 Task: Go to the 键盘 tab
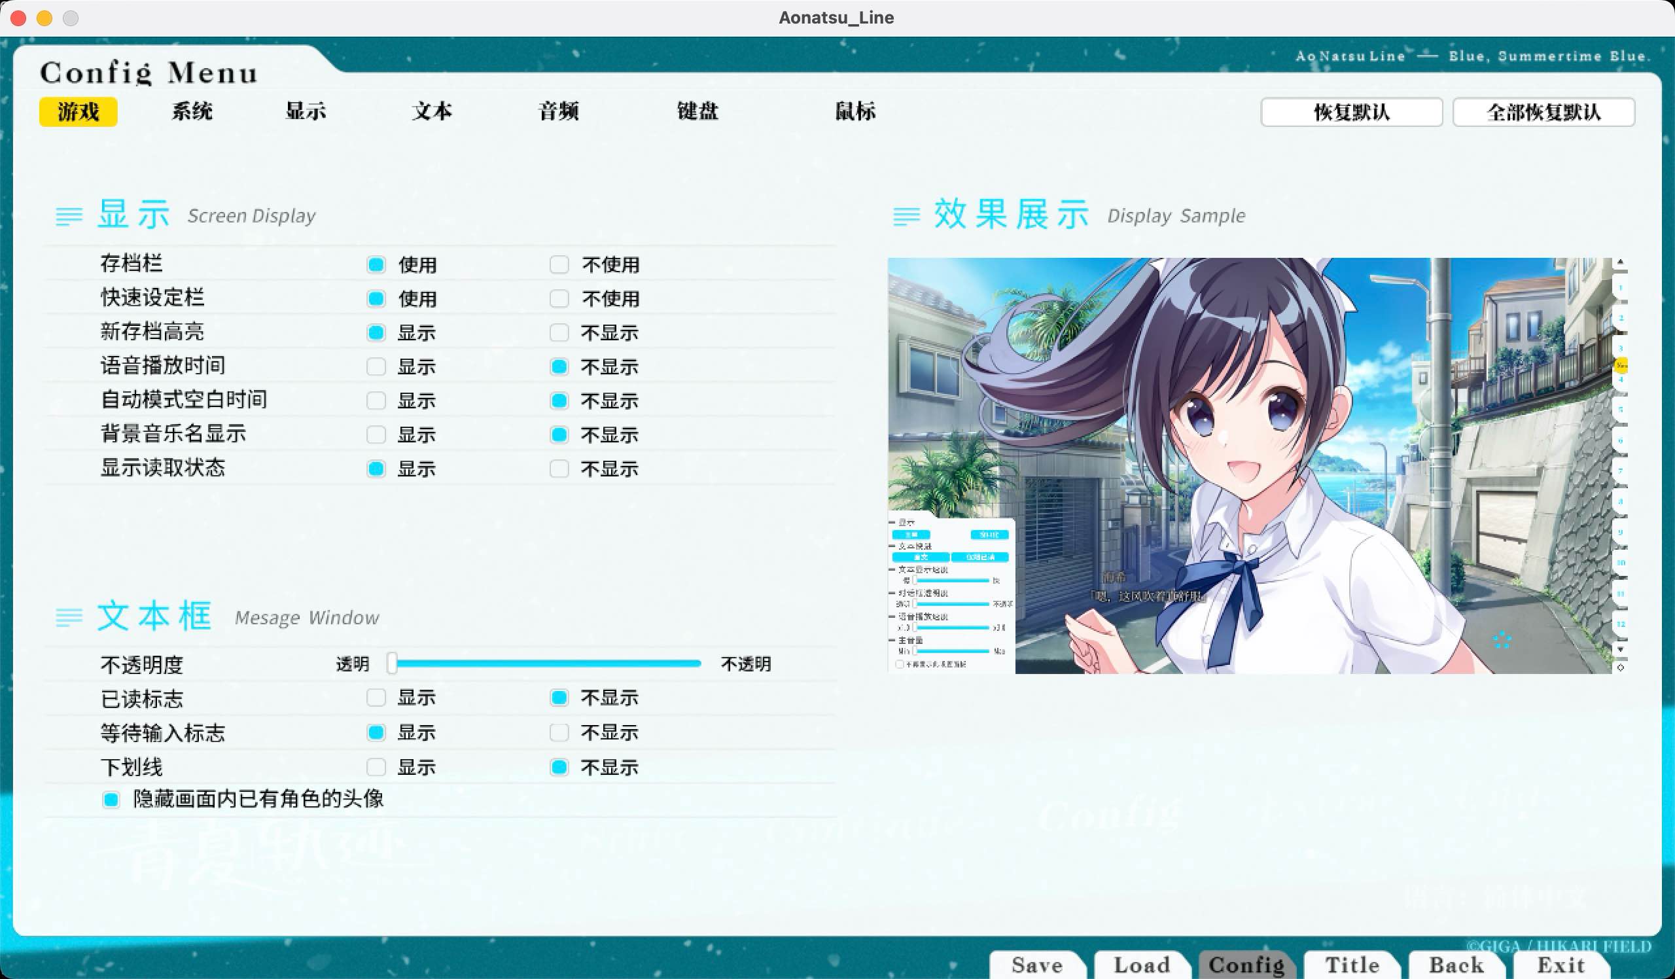(x=698, y=111)
